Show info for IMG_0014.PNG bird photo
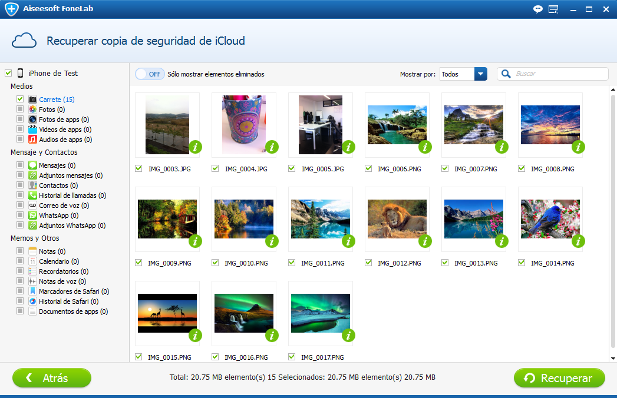This screenshot has width=617, height=398. pos(578,241)
